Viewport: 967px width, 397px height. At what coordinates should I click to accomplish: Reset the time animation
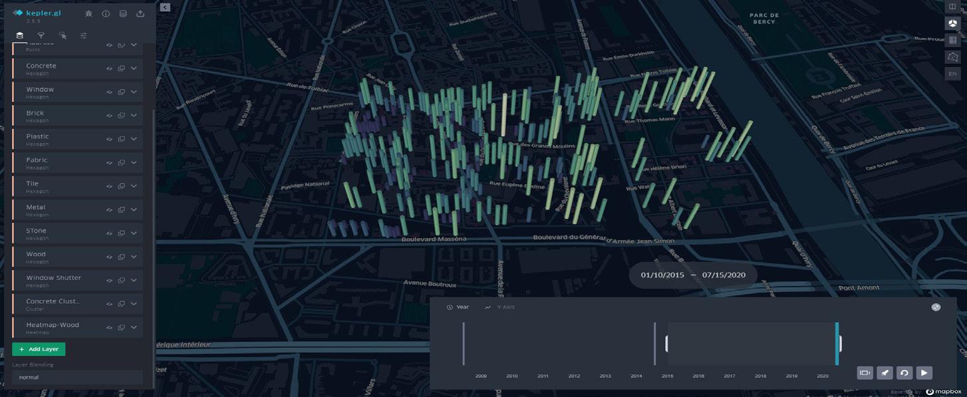point(904,373)
